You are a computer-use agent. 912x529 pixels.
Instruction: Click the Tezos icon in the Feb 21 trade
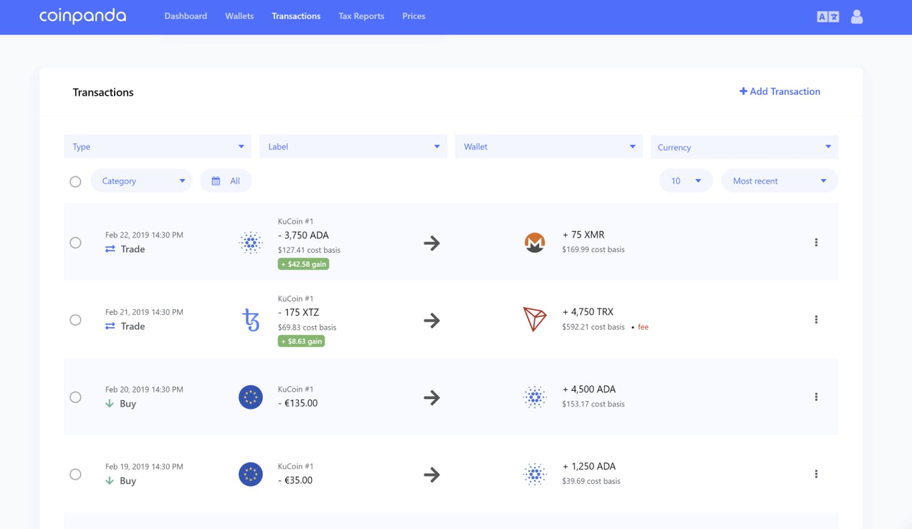[250, 320]
